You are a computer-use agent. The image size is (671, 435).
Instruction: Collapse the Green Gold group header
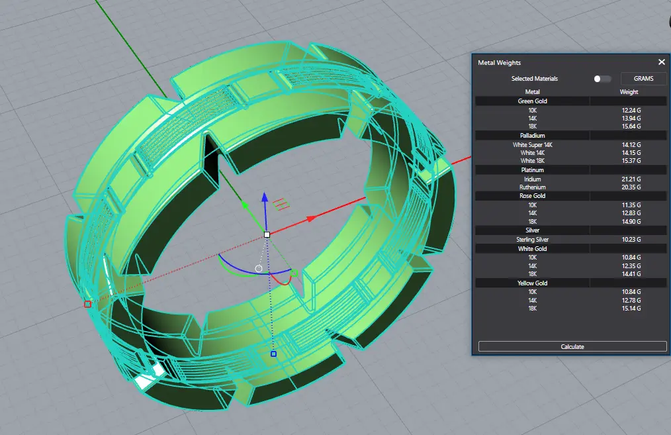coord(532,101)
